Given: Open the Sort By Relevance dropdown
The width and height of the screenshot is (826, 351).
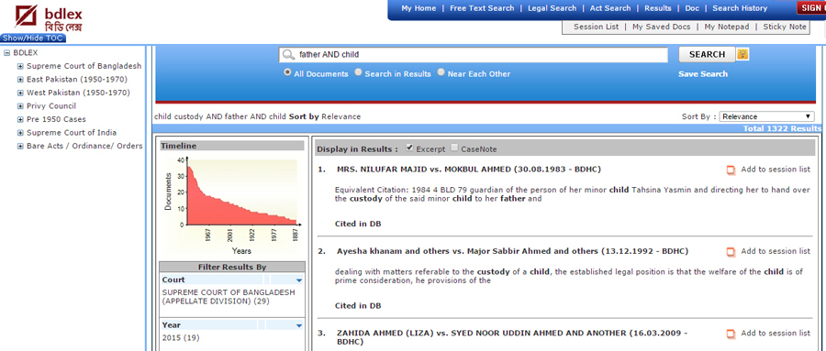Looking at the screenshot, I should click(767, 116).
